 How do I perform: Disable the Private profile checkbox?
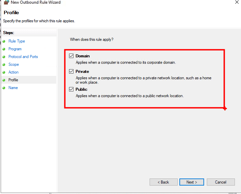[x=71, y=72]
